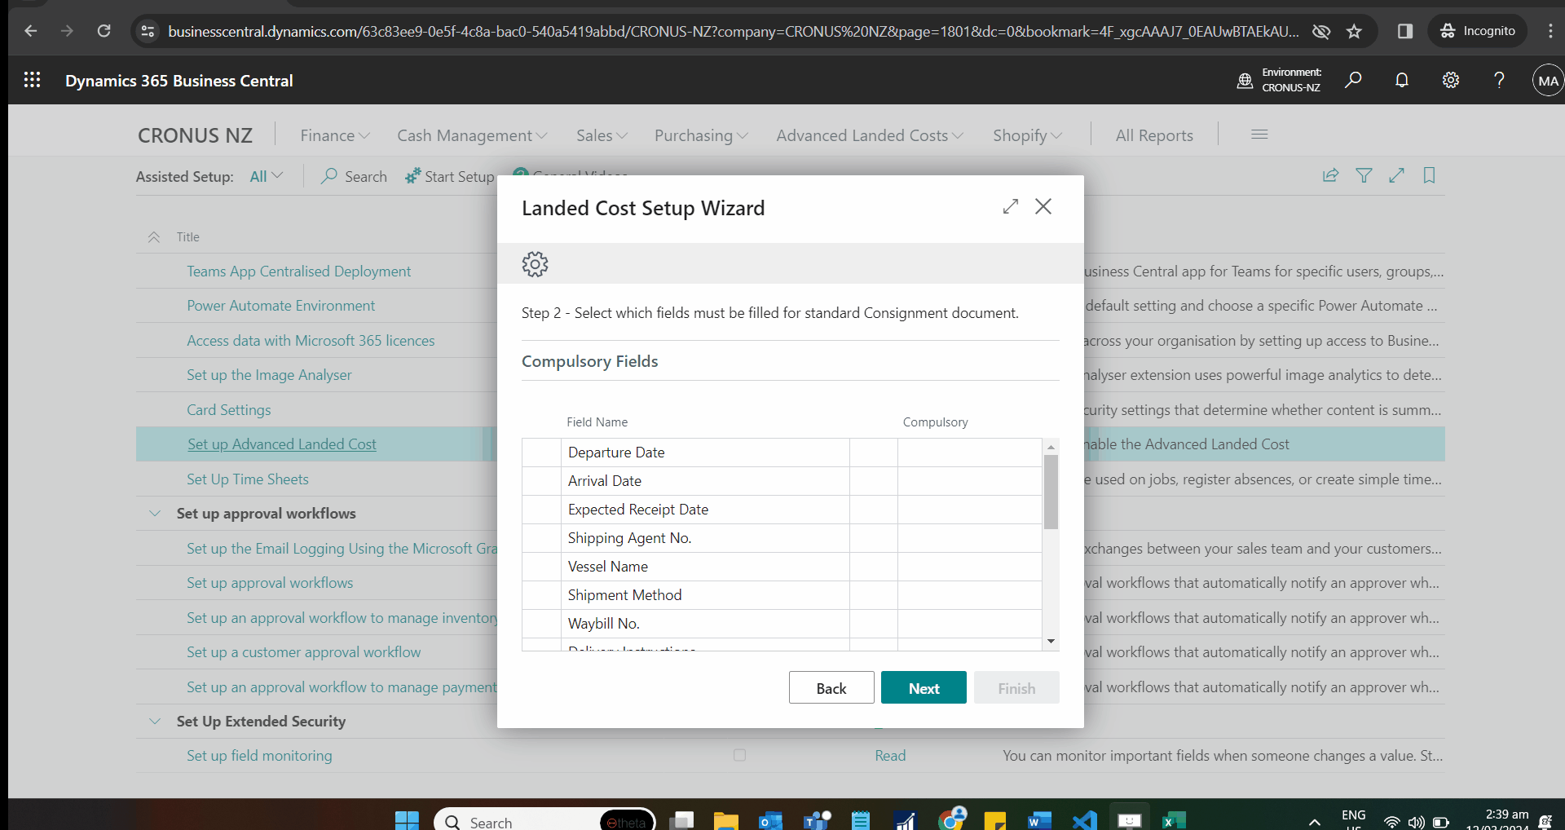Click the header magnifier search icon
1565x830 pixels.
[1353, 80]
